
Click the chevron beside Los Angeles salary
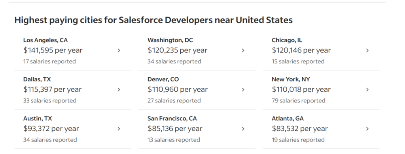[x=119, y=51]
